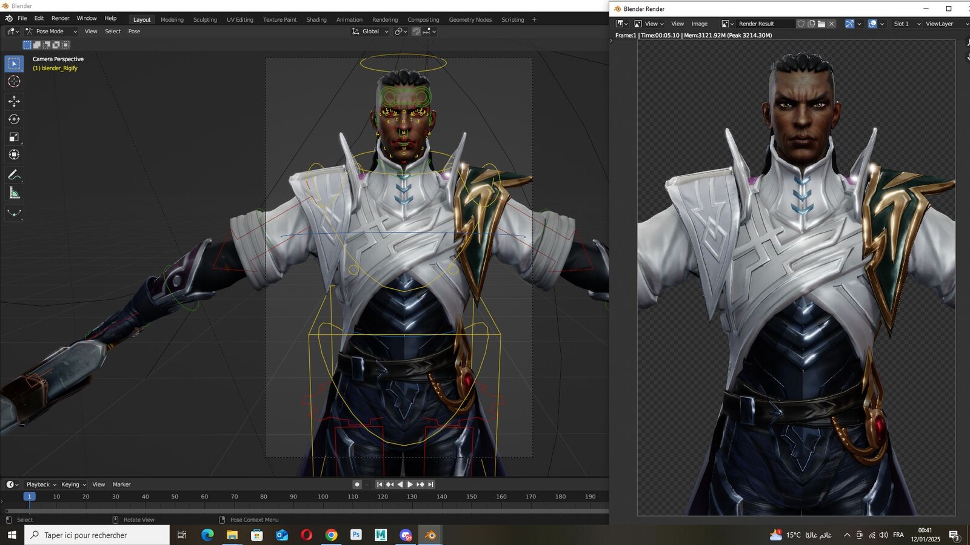Open the Edit menu
The height and width of the screenshot is (545, 970).
[39, 18]
